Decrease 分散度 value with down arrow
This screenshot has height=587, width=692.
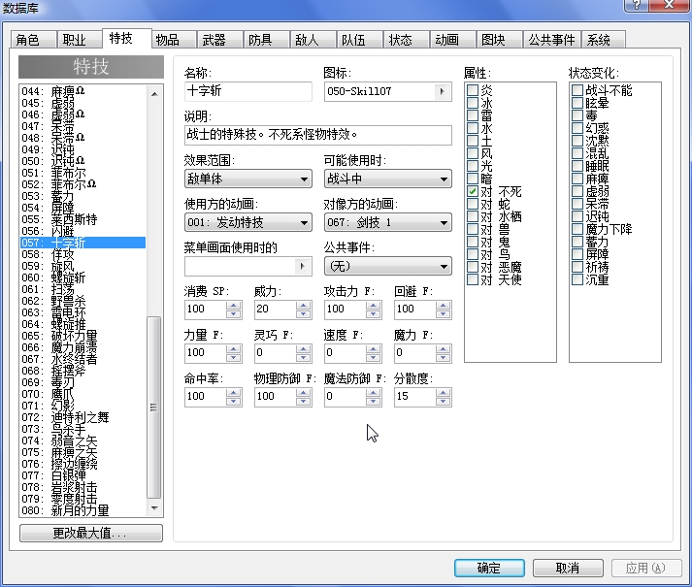pos(444,401)
